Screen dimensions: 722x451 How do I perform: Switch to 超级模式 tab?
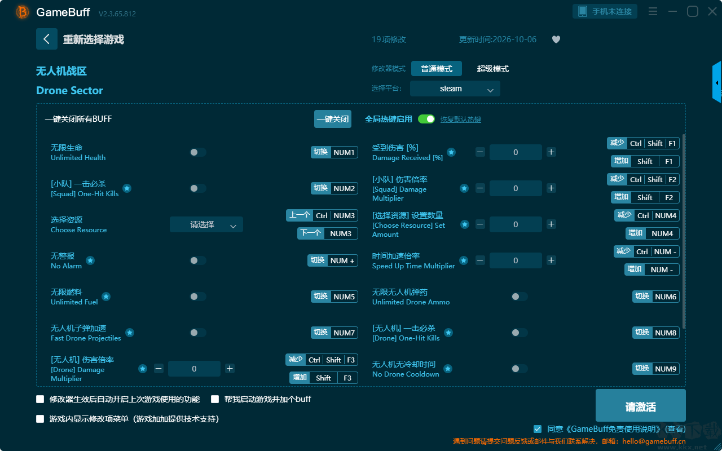493,69
